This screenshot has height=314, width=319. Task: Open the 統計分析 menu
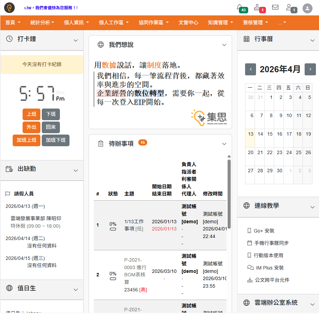point(42,23)
